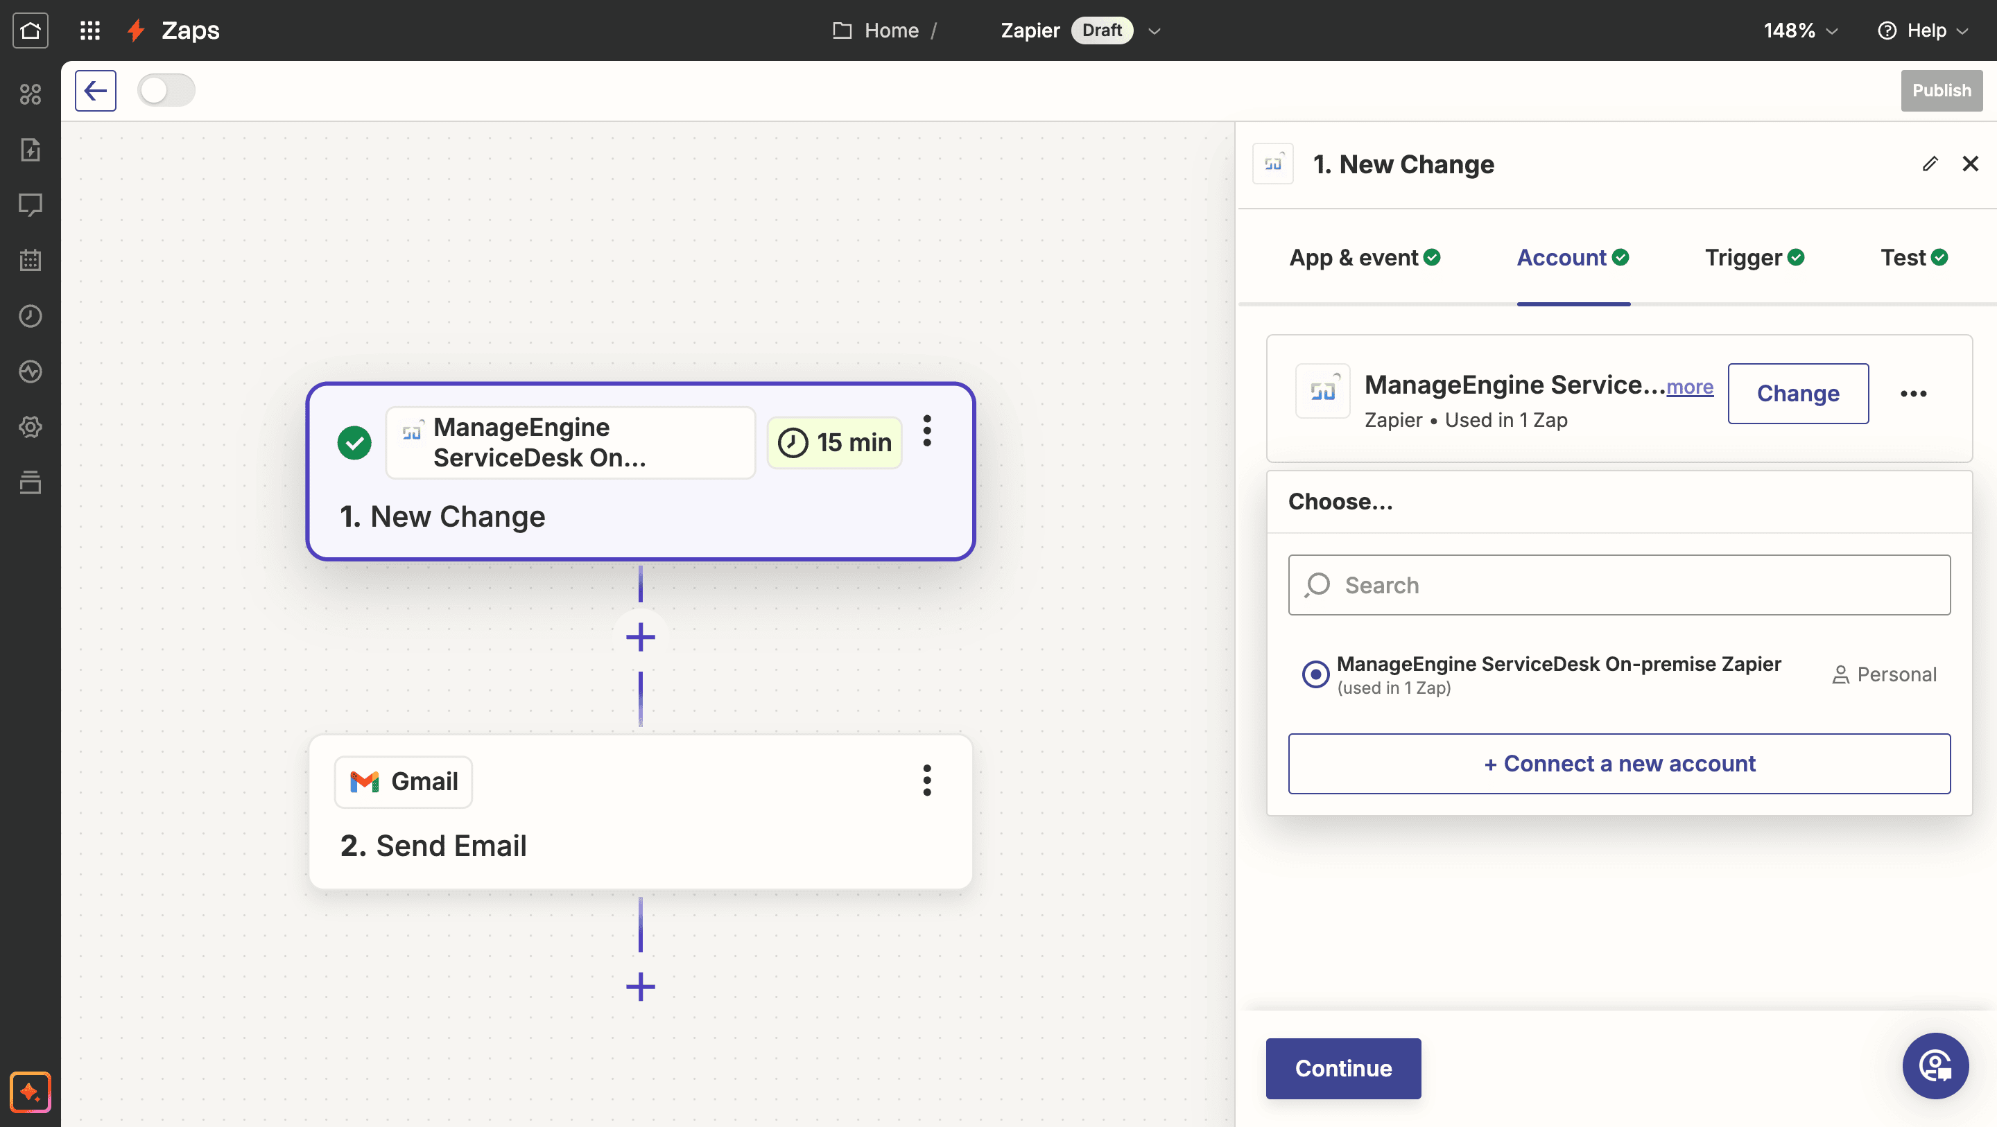The image size is (1997, 1127).
Task: Click the Zaps lightning bolt logo
Action: (x=137, y=30)
